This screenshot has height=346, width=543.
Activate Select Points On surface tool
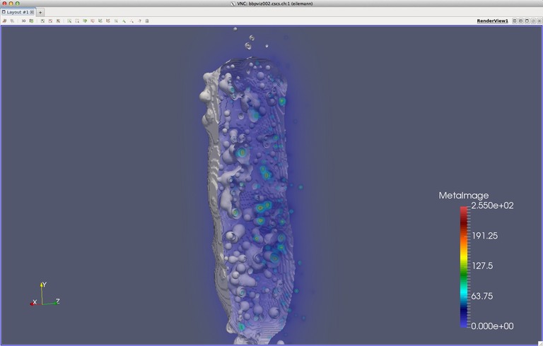point(77,20)
